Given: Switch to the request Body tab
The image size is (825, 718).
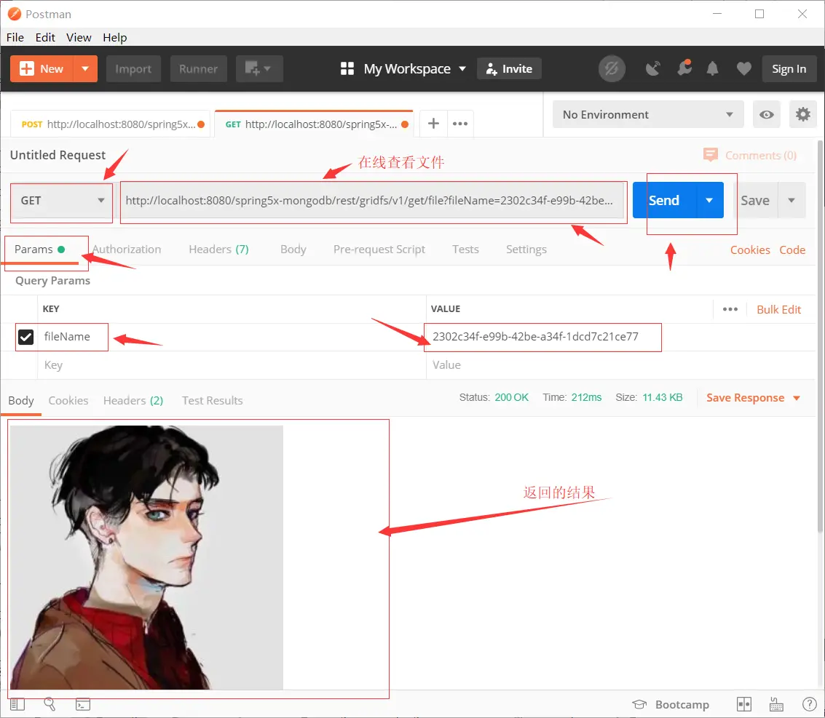Looking at the screenshot, I should [x=293, y=249].
